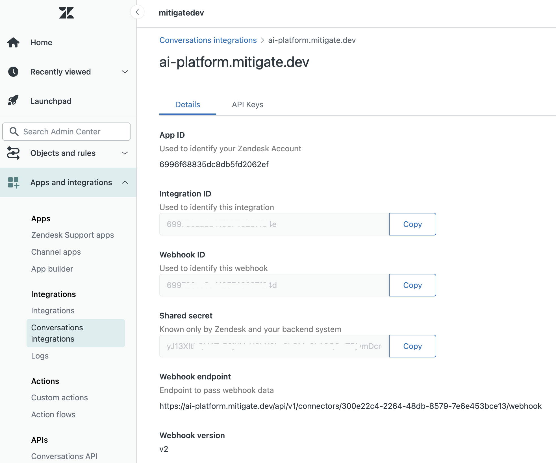Viewport: 556px width, 463px height.
Task: Open the Conversations integrations breadcrumb link
Action: (208, 40)
